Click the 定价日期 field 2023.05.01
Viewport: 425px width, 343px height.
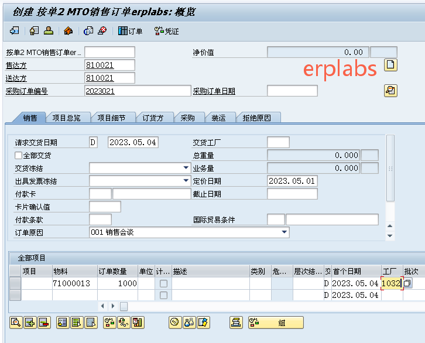292,181
